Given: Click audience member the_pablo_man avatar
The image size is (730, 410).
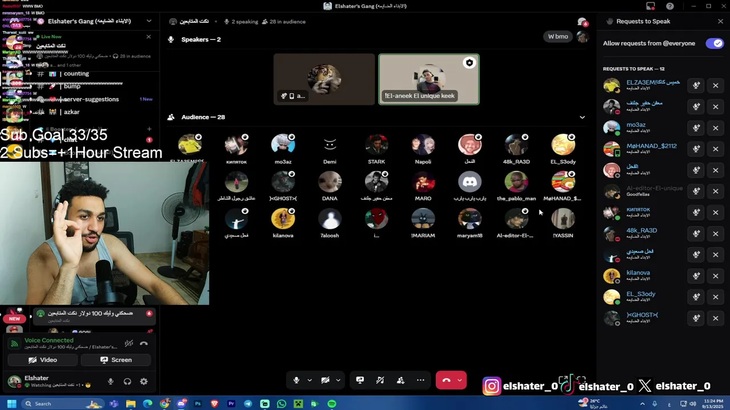Looking at the screenshot, I should (516, 182).
